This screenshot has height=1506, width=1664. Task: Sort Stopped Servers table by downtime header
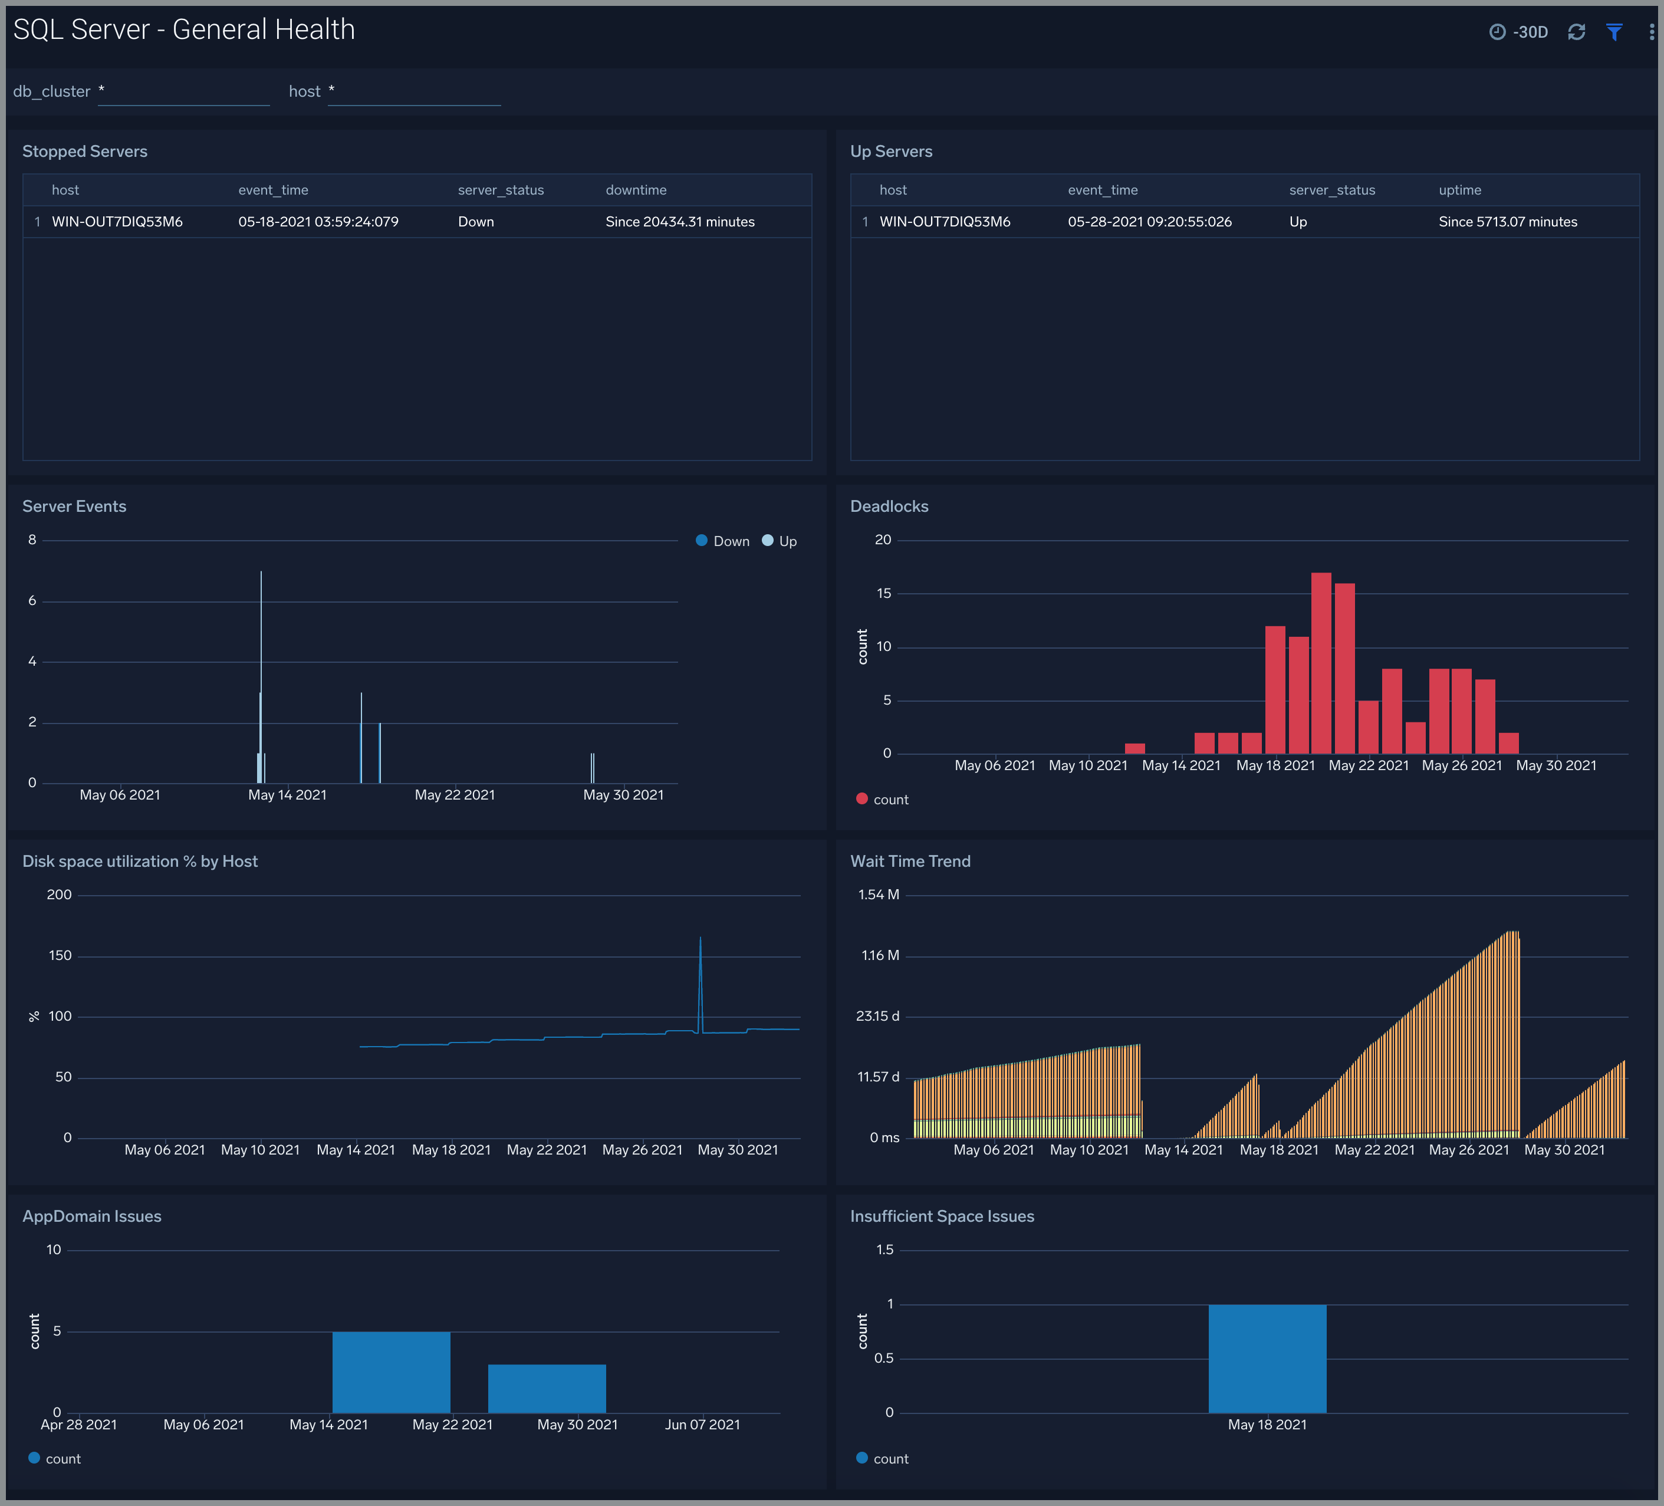tap(636, 190)
